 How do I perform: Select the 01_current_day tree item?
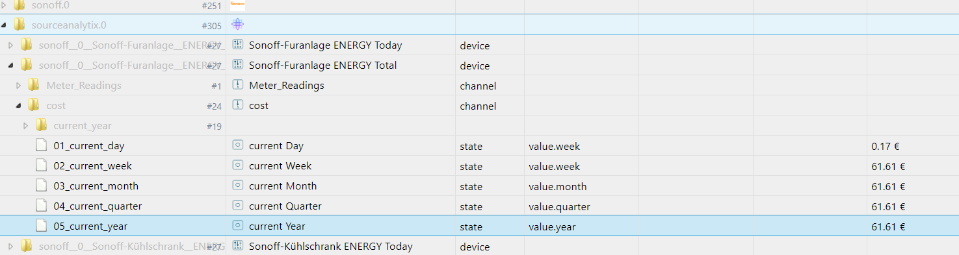tap(88, 146)
